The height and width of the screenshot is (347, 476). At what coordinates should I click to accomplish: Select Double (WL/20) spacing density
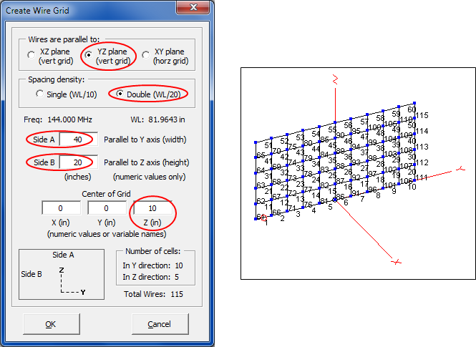click(119, 94)
